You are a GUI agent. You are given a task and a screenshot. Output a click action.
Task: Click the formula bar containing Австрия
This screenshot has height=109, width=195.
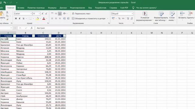pos(115,28)
